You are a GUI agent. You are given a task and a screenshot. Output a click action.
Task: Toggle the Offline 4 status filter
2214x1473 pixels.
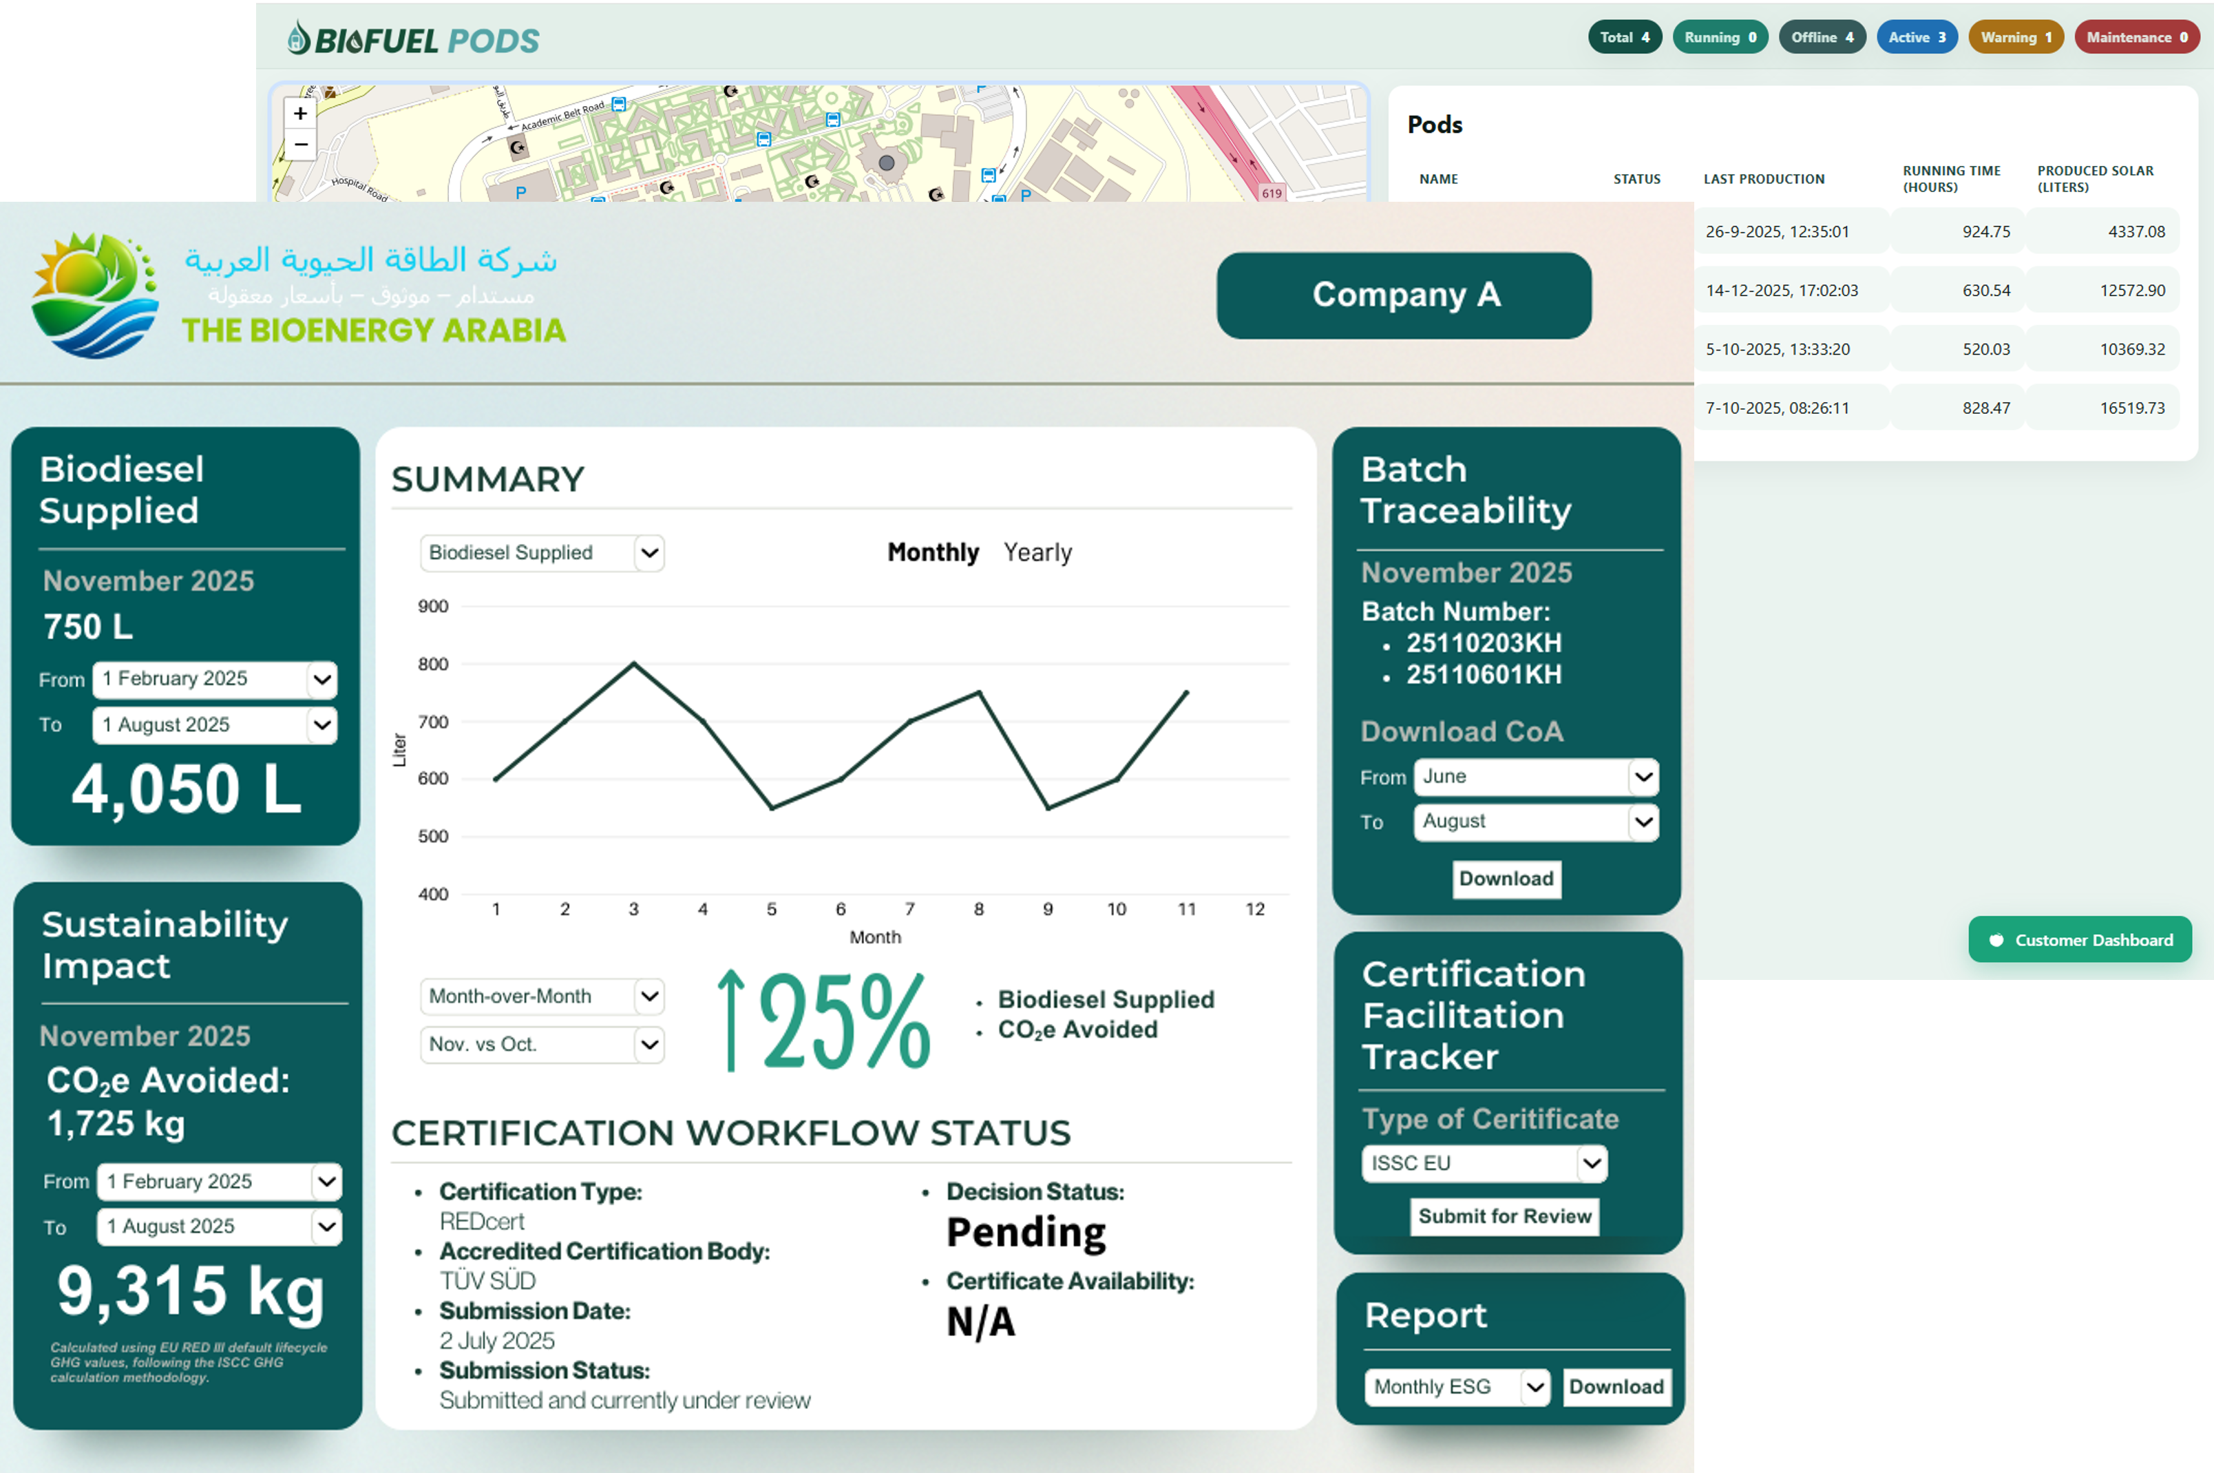pyautogui.click(x=1822, y=36)
